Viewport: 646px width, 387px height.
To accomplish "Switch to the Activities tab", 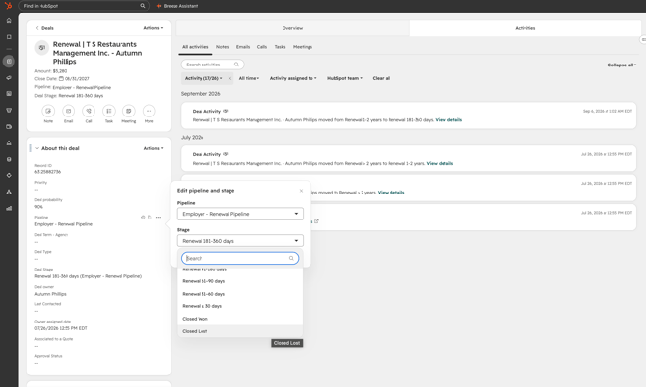I will 525,28.
